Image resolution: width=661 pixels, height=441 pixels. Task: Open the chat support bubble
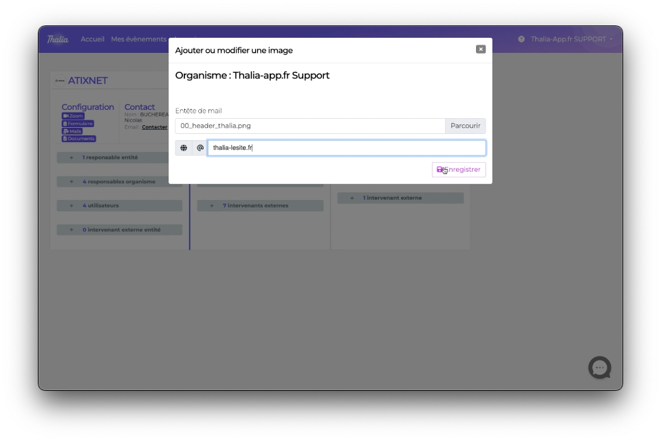coord(599,367)
